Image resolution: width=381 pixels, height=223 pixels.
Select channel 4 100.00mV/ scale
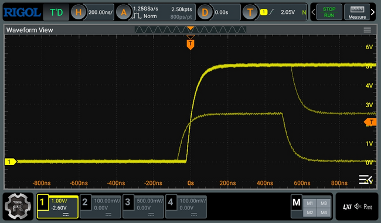click(x=193, y=201)
